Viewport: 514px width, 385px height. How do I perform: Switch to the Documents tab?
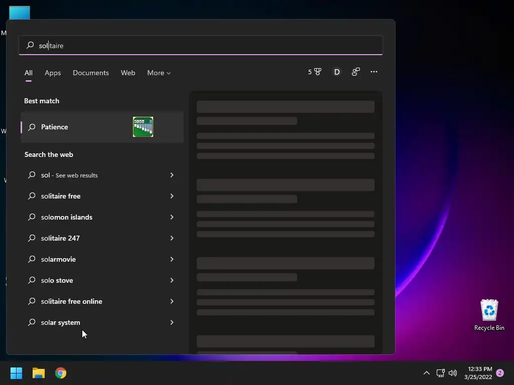click(91, 73)
